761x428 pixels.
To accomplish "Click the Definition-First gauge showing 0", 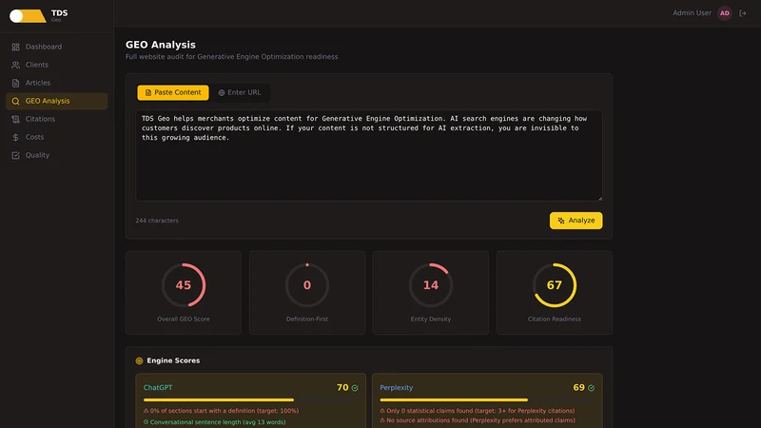I will point(307,285).
